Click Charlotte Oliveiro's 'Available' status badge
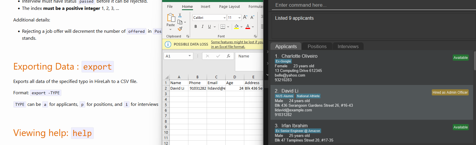The height and width of the screenshot is (145, 476). coord(461,58)
